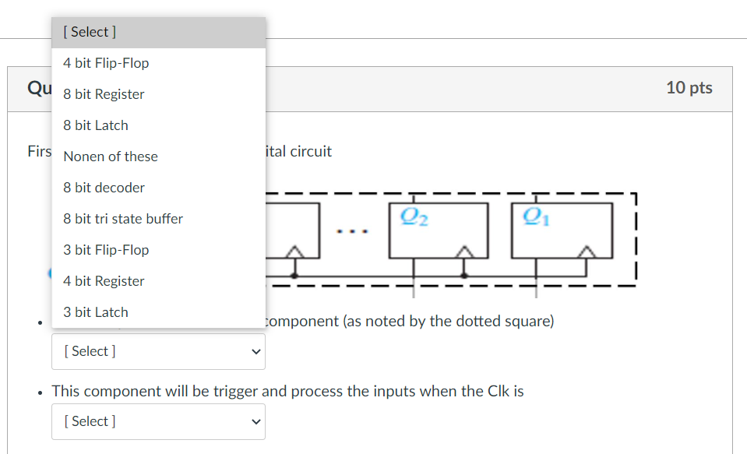The height and width of the screenshot is (454, 747).
Task: Select the "8 bit Latch" option
Action: 95,125
